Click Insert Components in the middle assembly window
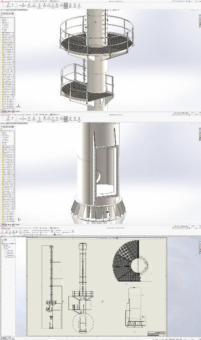 (x=8, y=119)
